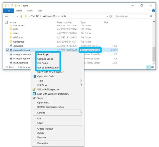
Task: Select Scan with Windows Defender
Action: 57,94
